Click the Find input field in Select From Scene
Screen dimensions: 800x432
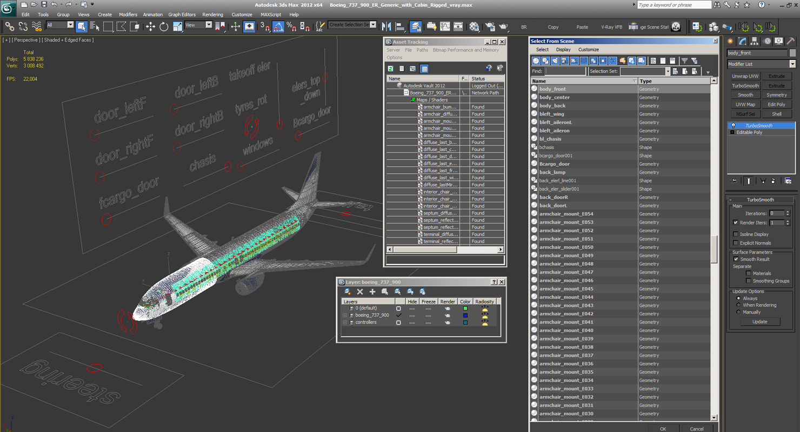(x=565, y=71)
